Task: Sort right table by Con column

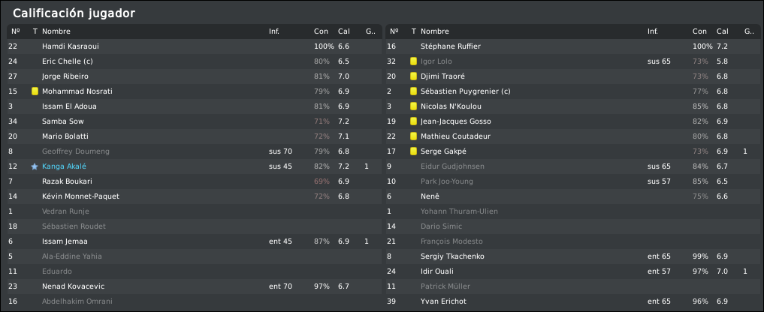Action: [699, 31]
